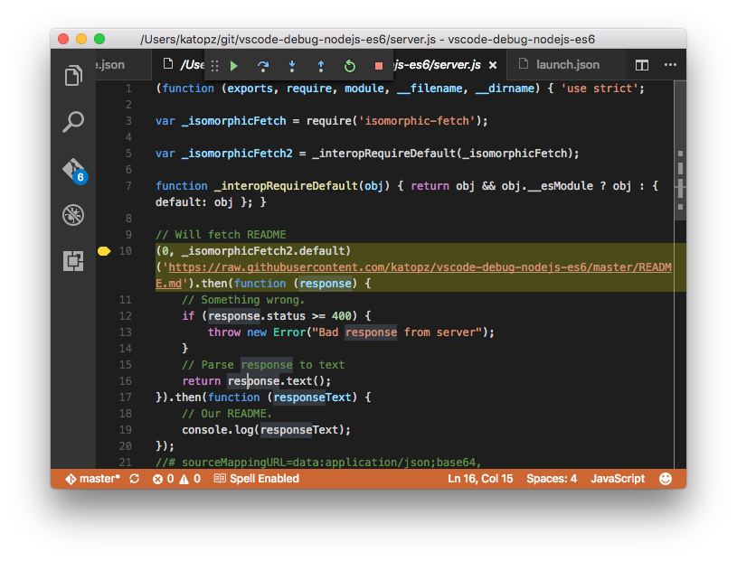
Task: Click 'console.log' on line 19
Action: pyautogui.click(x=218, y=429)
